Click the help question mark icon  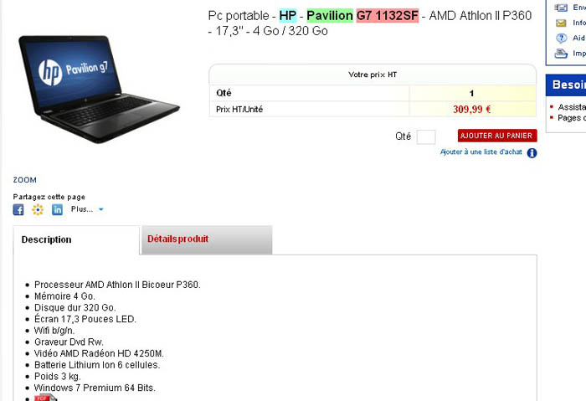point(561,39)
